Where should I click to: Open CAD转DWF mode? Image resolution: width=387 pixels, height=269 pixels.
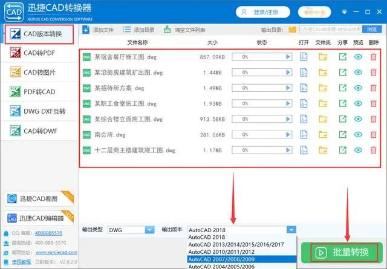tap(39, 131)
